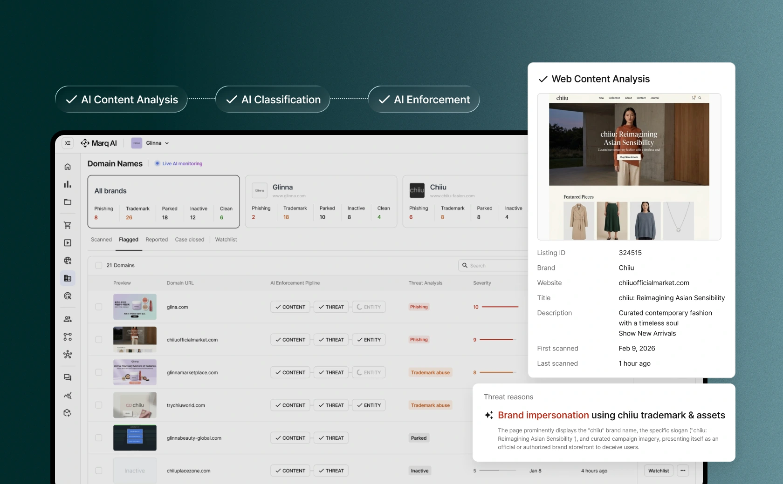
Task: Open the folder icon in the sidebar
Action: pyautogui.click(x=68, y=202)
